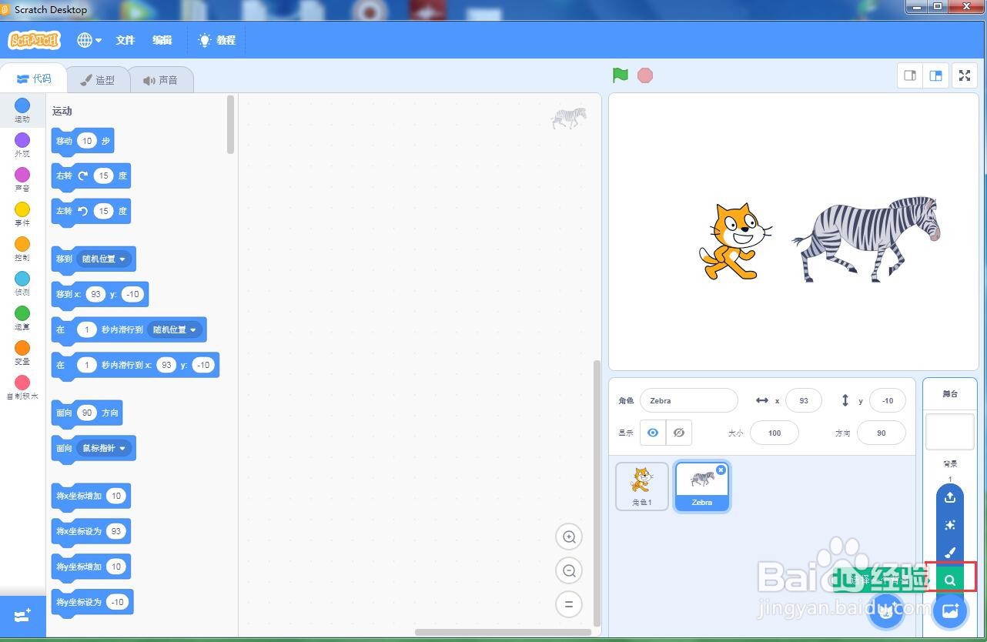Select the 变量 block category
Image resolution: width=987 pixels, height=642 pixels.
pyautogui.click(x=22, y=353)
